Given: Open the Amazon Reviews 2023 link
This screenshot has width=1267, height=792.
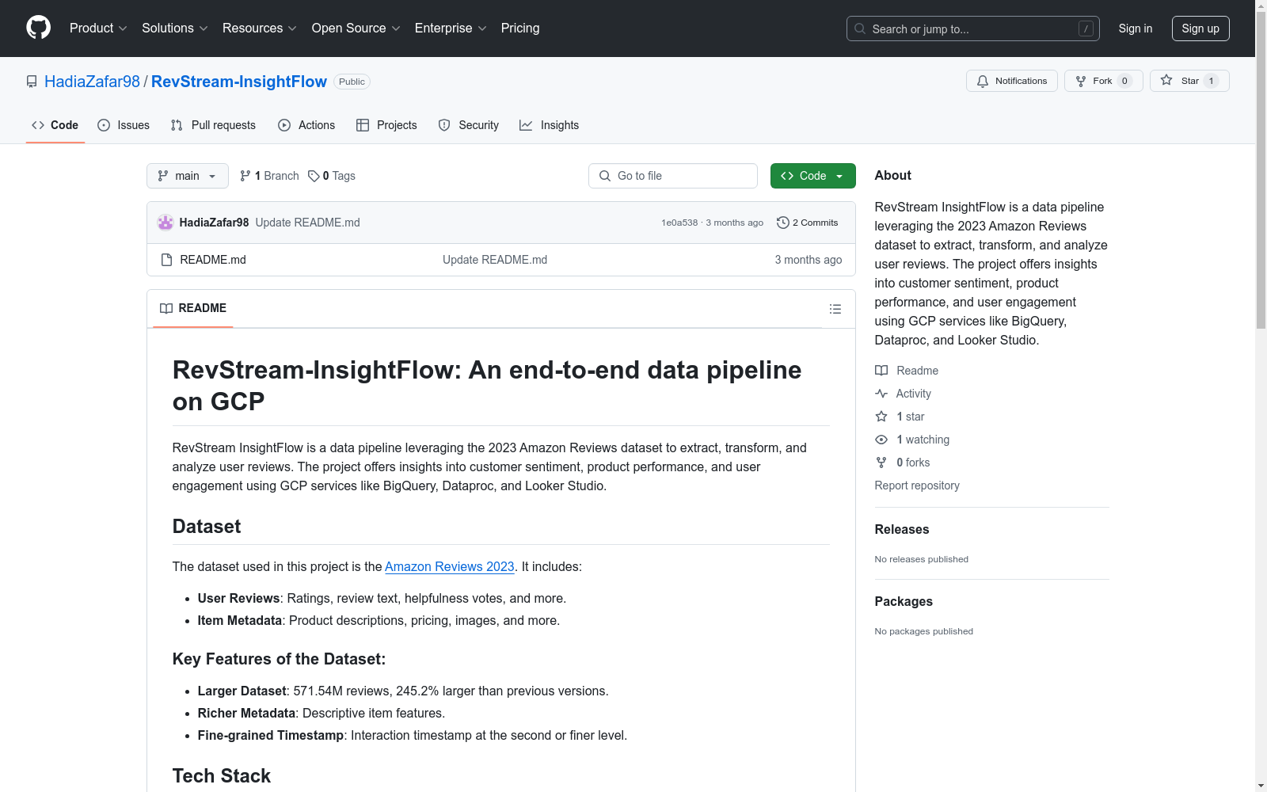Looking at the screenshot, I should (449, 567).
